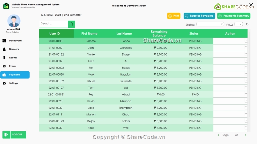Click the refresh icon beside View dropdown
Image resolution: width=257 pixels, height=144 pixels.
[247, 24]
